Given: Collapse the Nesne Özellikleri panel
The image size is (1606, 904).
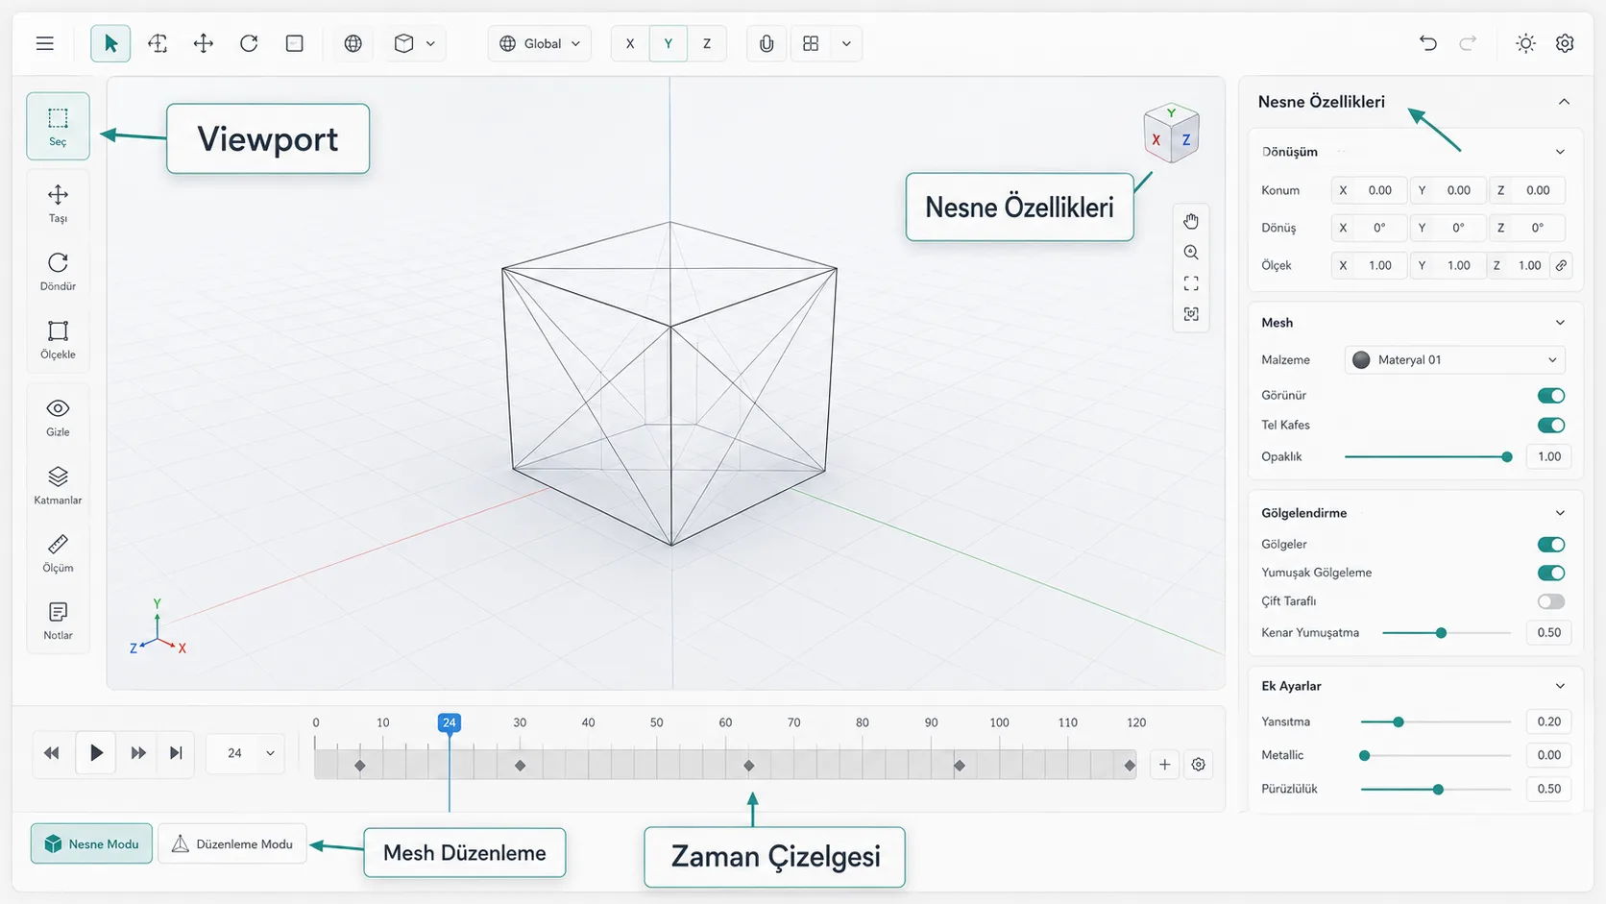Looking at the screenshot, I should 1564,102.
